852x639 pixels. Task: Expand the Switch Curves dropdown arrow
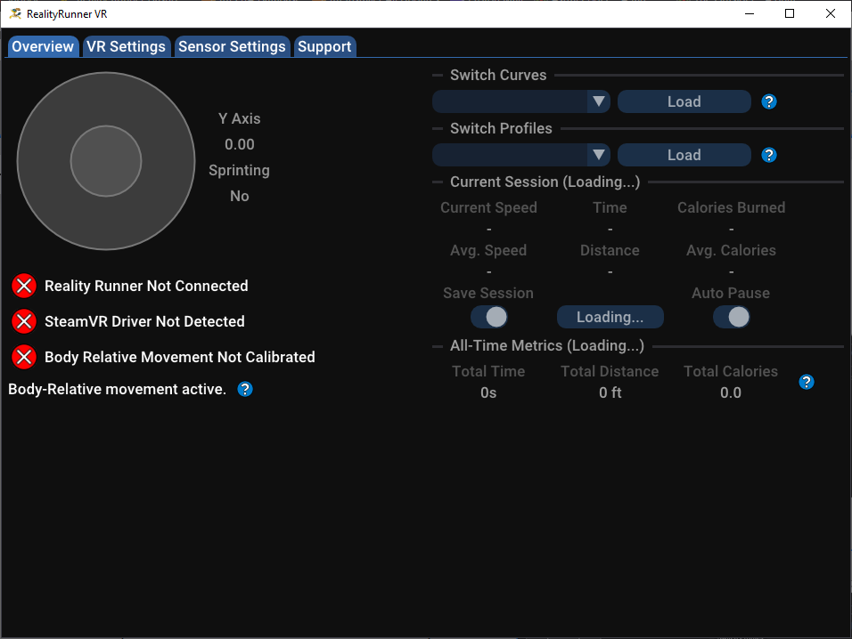pos(599,101)
